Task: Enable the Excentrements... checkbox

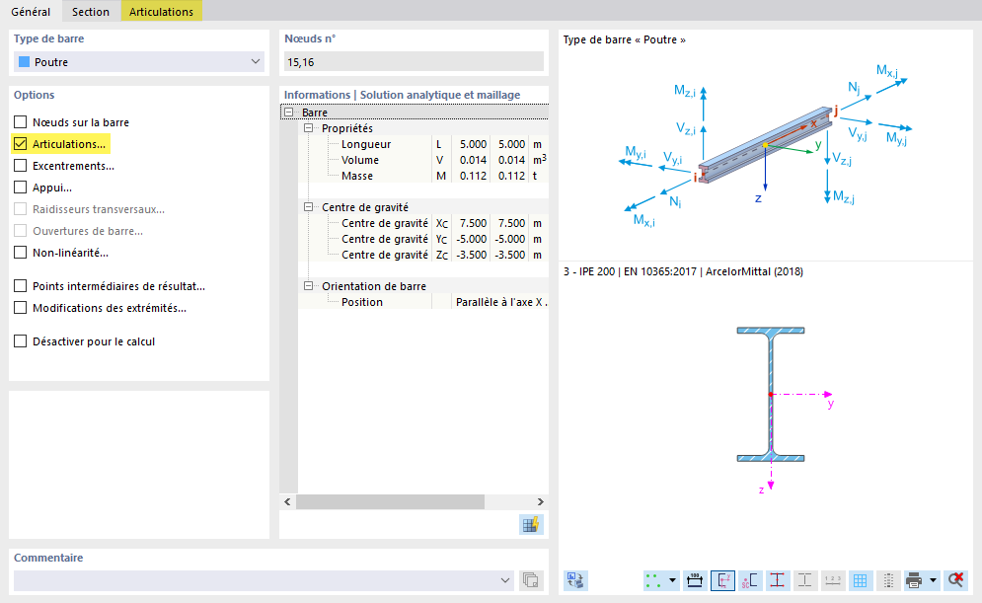Action: (20, 166)
